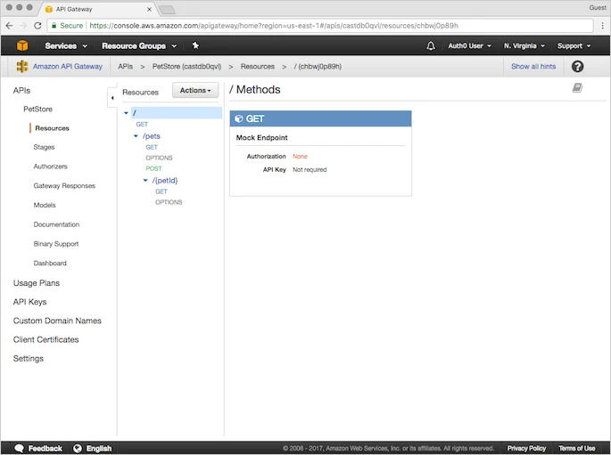Select OPTIONS method under /pets
The height and width of the screenshot is (455, 611).
pyautogui.click(x=159, y=158)
